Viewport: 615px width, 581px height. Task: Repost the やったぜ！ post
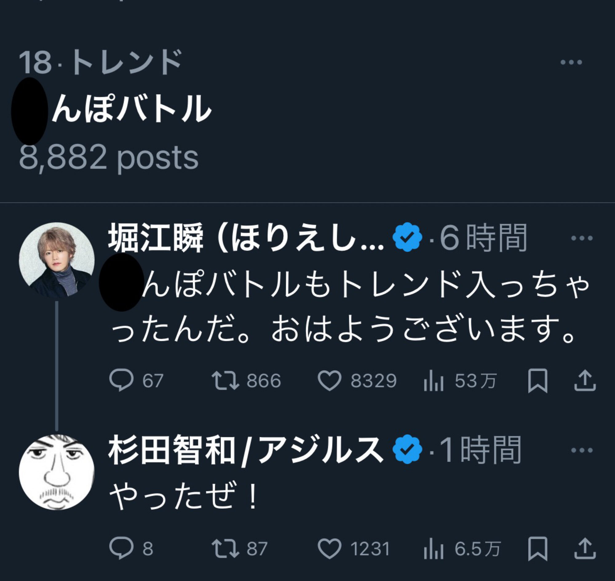pos(225,549)
